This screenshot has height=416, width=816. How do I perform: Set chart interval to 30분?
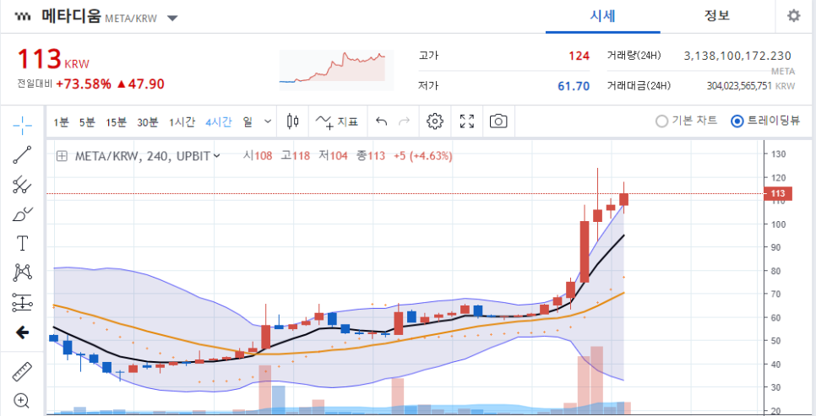(147, 122)
